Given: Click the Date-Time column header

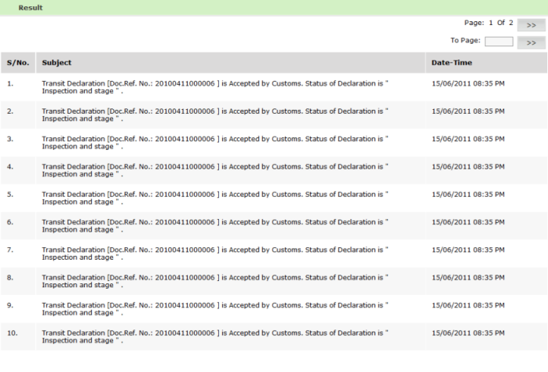Looking at the screenshot, I should [451, 62].
